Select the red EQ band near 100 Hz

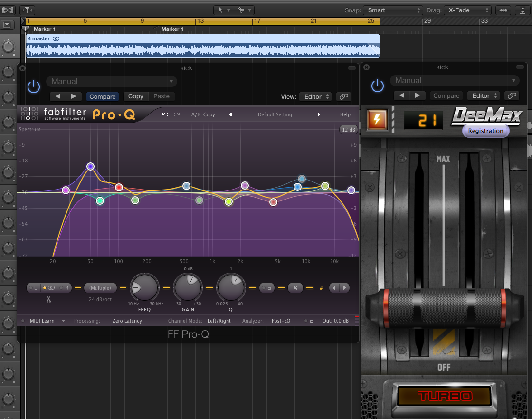click(119, 187)
